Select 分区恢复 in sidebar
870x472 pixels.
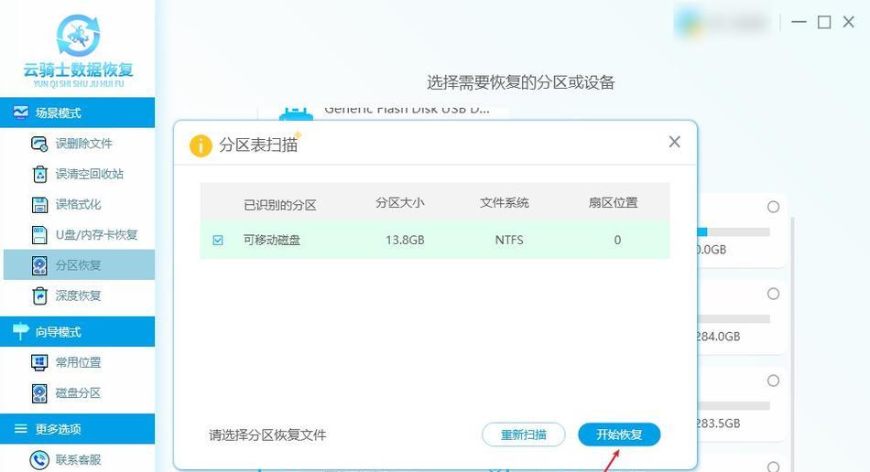(x=79, y=264)
